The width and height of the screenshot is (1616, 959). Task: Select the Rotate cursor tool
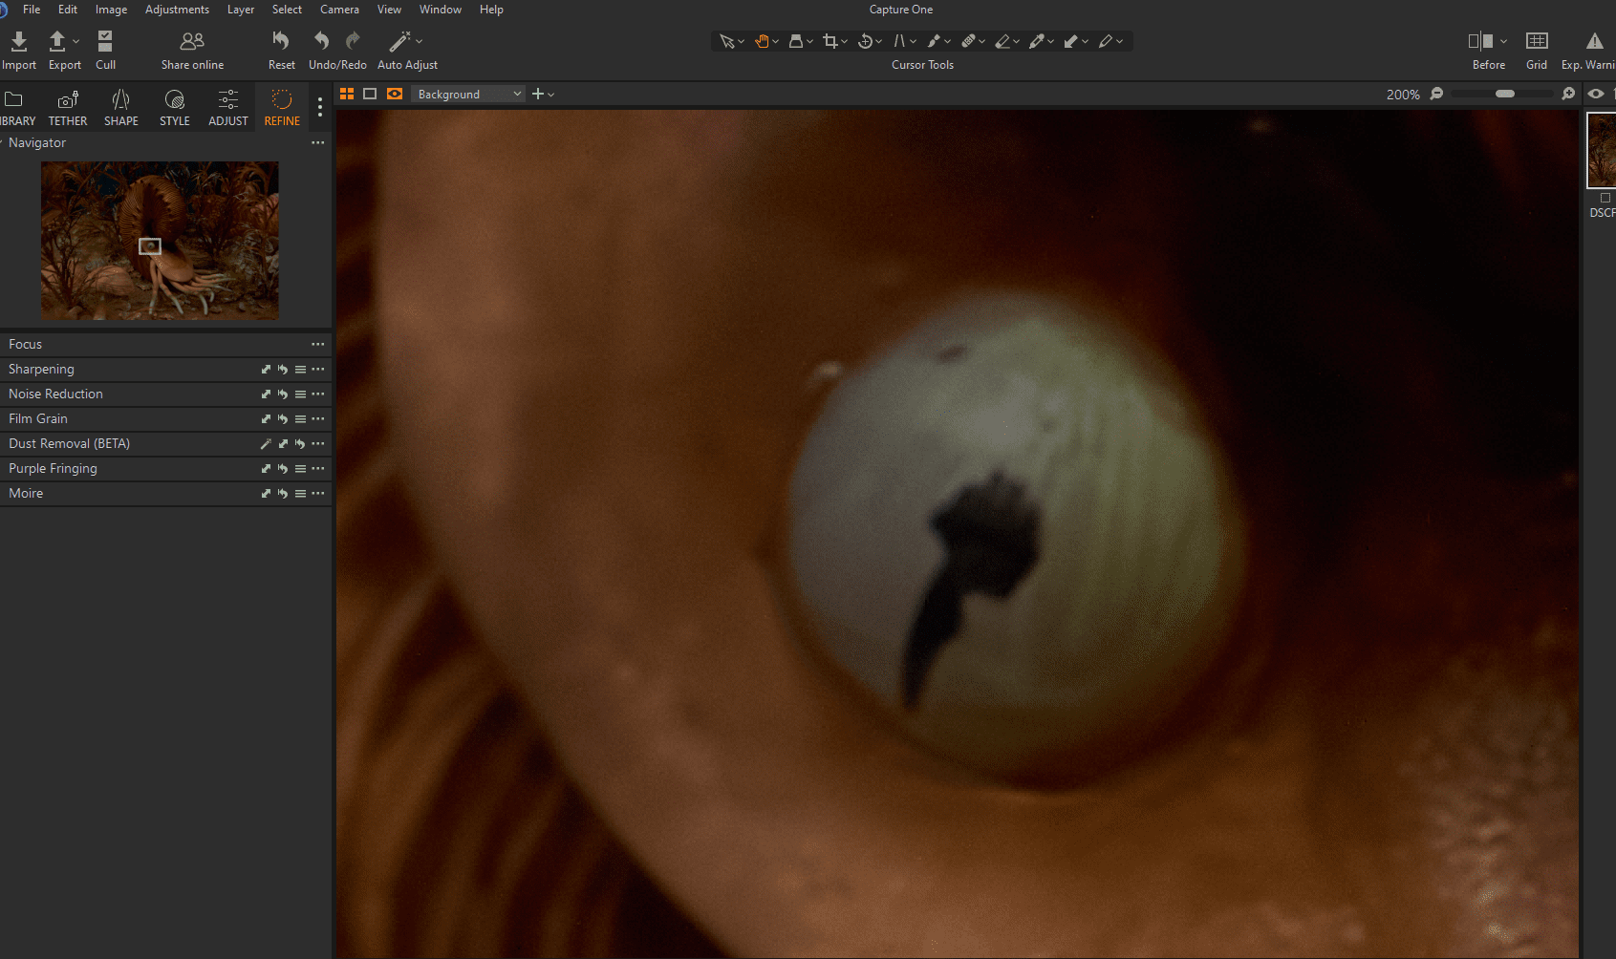(865, 41)
